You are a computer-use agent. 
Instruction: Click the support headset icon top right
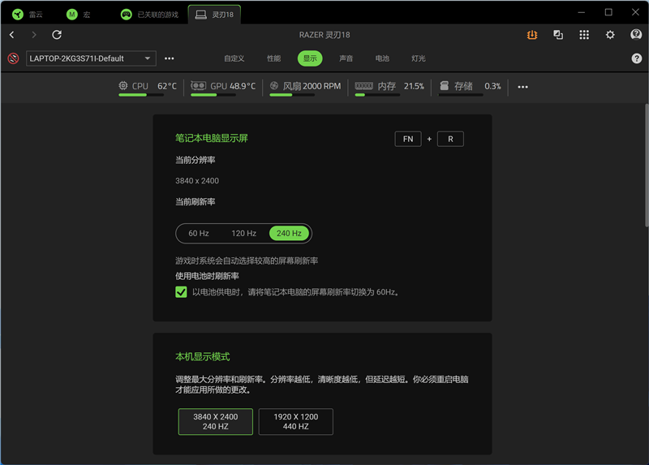click(636, 34)
